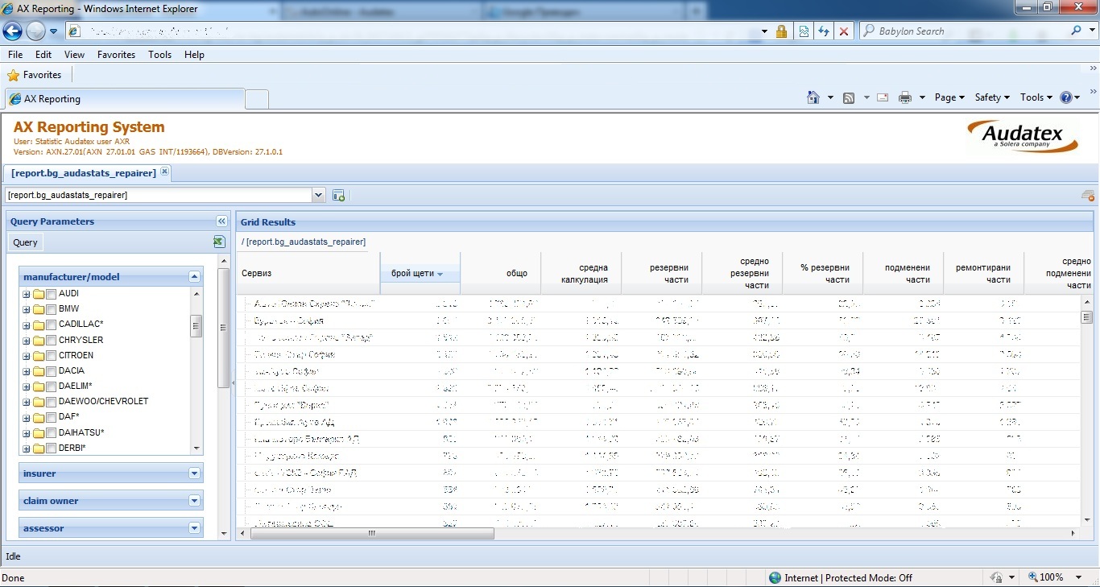Click the Help question mark icon

coord(1066,97)
